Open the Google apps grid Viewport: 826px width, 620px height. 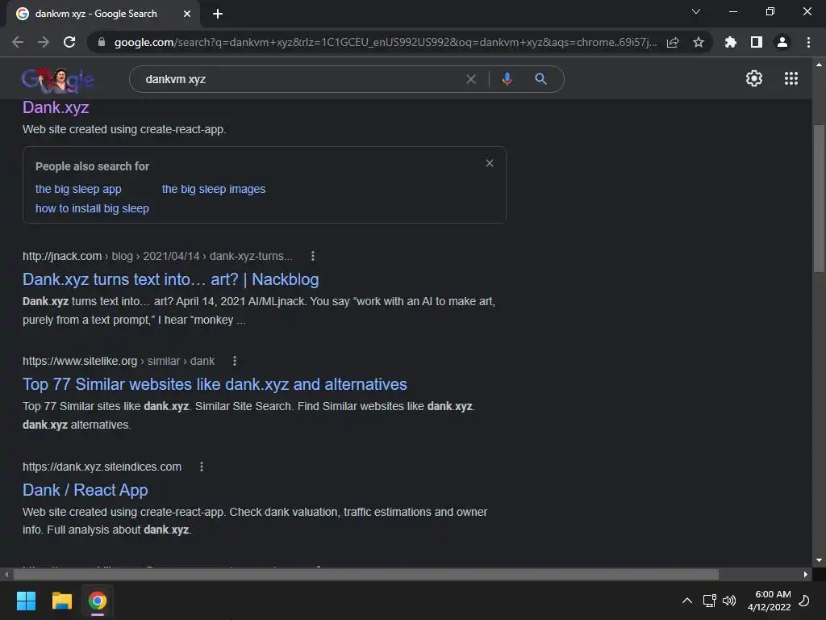pyautogui.click(x=791, y=78)
